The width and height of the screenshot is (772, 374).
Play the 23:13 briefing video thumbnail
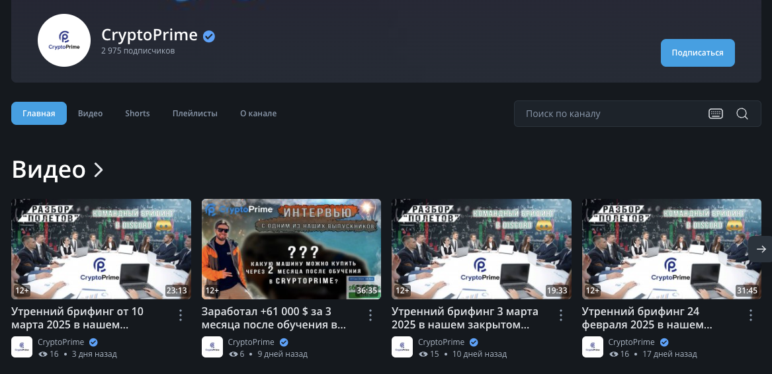coord(101,249)
